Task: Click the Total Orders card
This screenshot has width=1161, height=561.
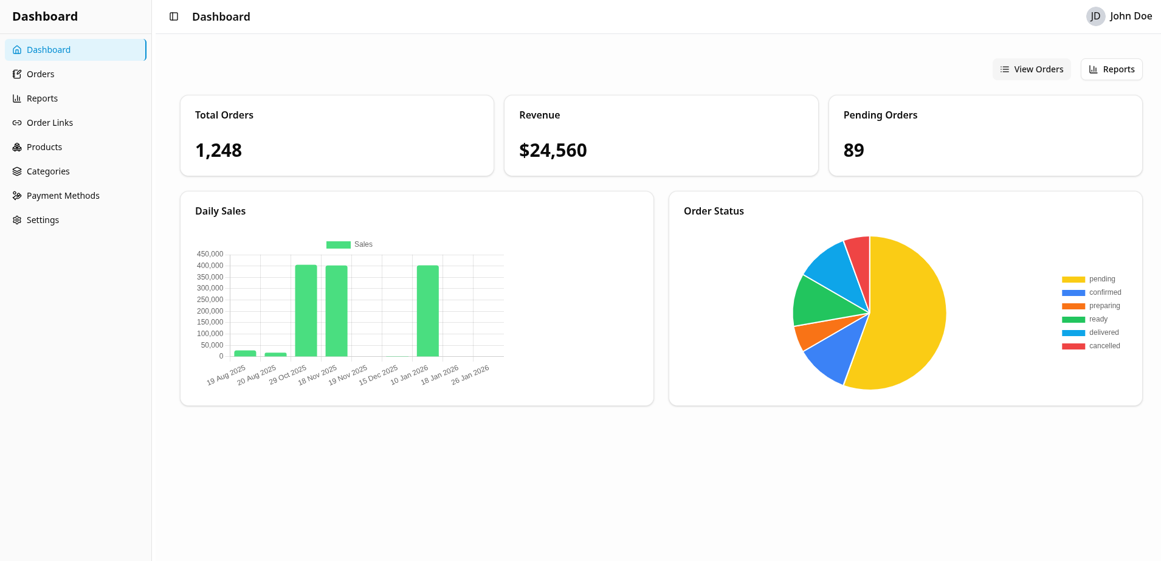Action: pyautogui.click(x=337, y=136)
